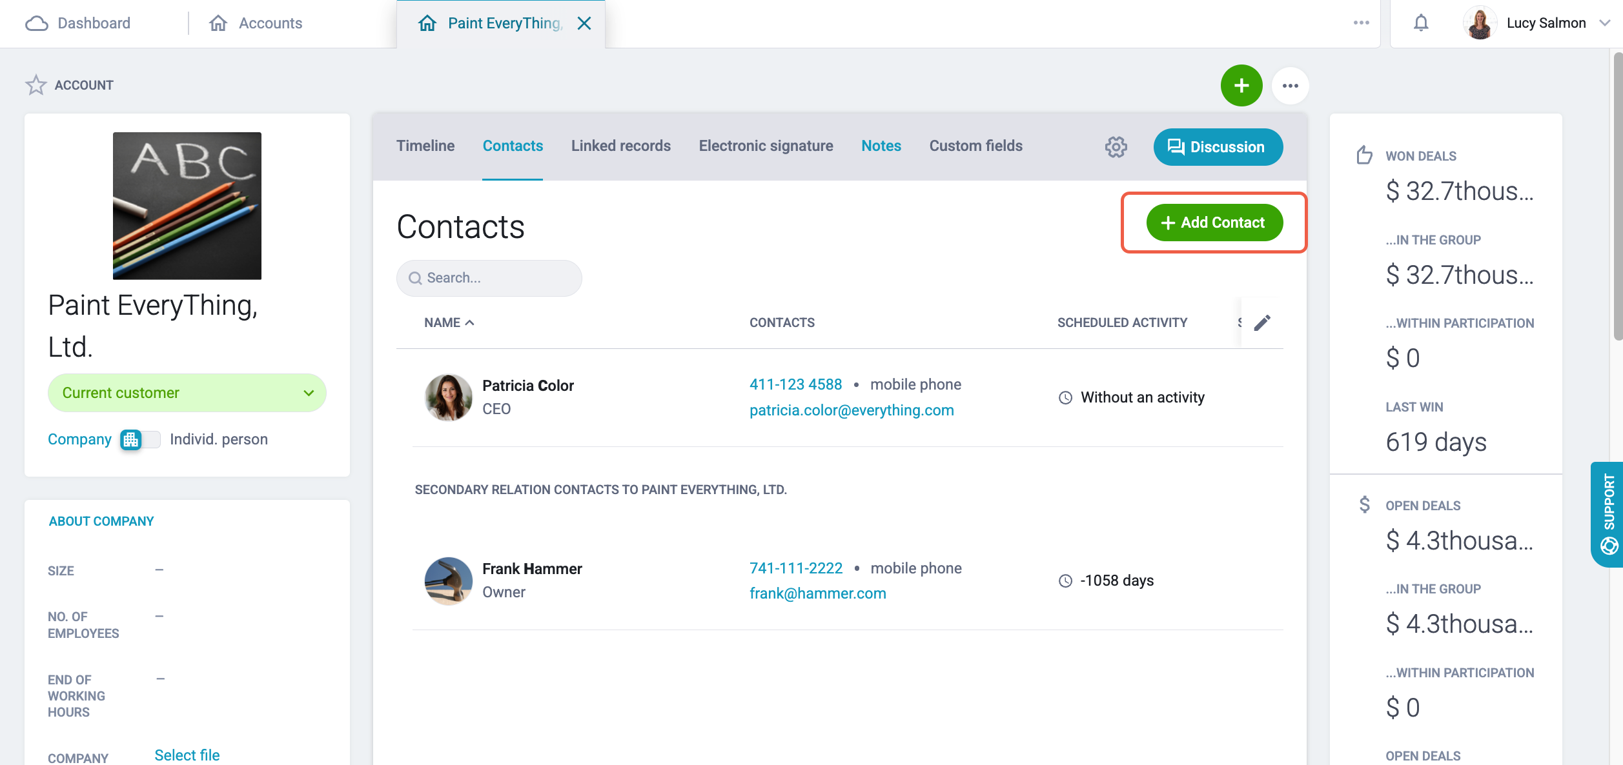Close the Paint EveryThing tab
The width and height of the screenshot is (1623, 765).
pyautogui.click(x=584, y=23)
